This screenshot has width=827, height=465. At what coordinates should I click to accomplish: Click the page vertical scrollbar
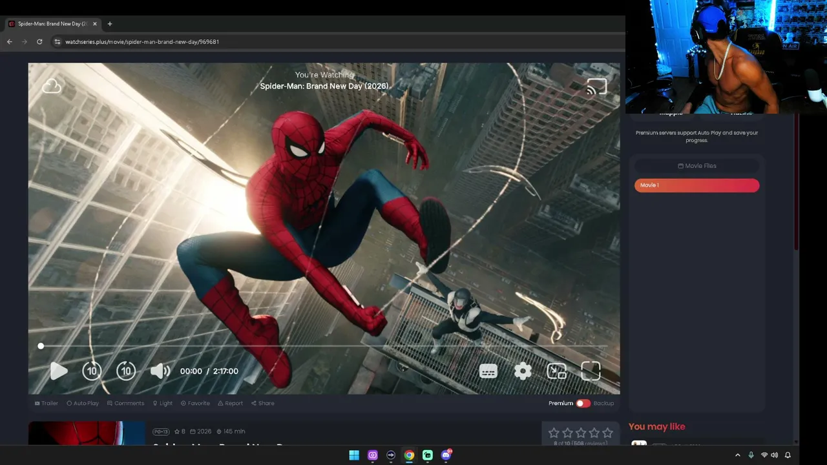coord(797,183)
